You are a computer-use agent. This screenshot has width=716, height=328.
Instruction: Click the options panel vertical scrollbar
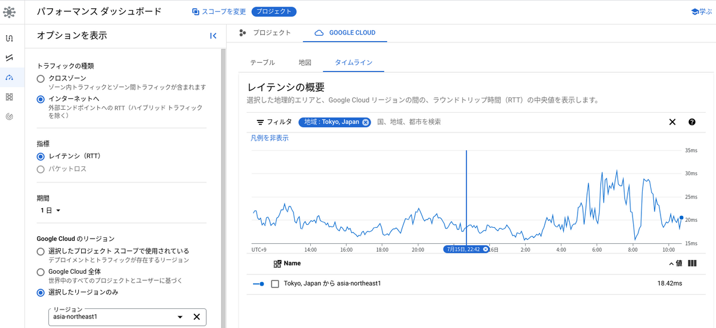click(x=223, y=188)
